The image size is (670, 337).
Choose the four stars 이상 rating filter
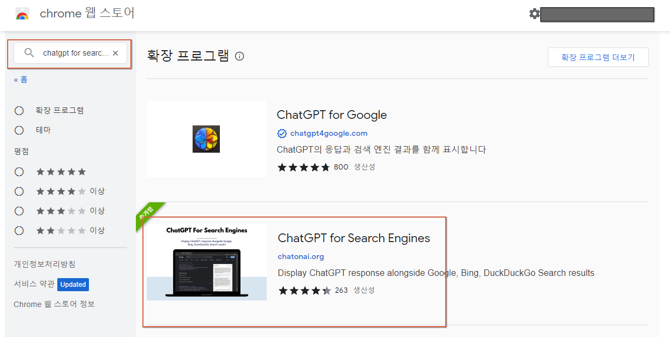19,191
